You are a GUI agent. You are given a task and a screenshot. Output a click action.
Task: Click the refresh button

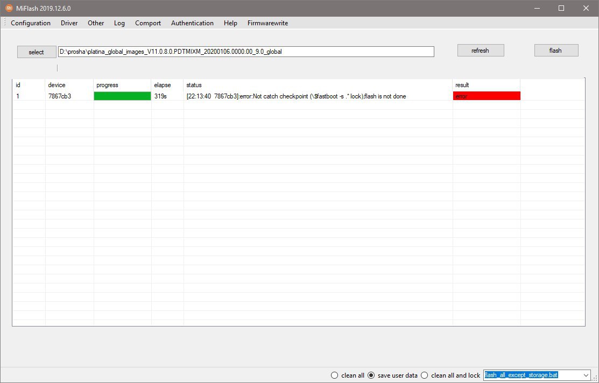click(481, 51)
